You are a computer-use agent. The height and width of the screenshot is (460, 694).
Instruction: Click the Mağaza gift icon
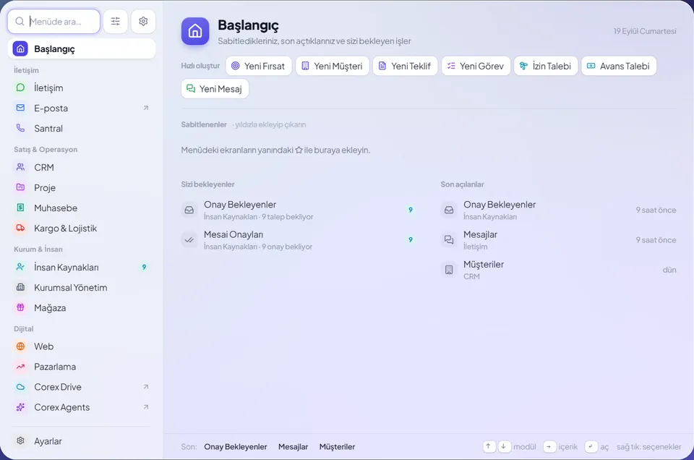tap(20, 307)
